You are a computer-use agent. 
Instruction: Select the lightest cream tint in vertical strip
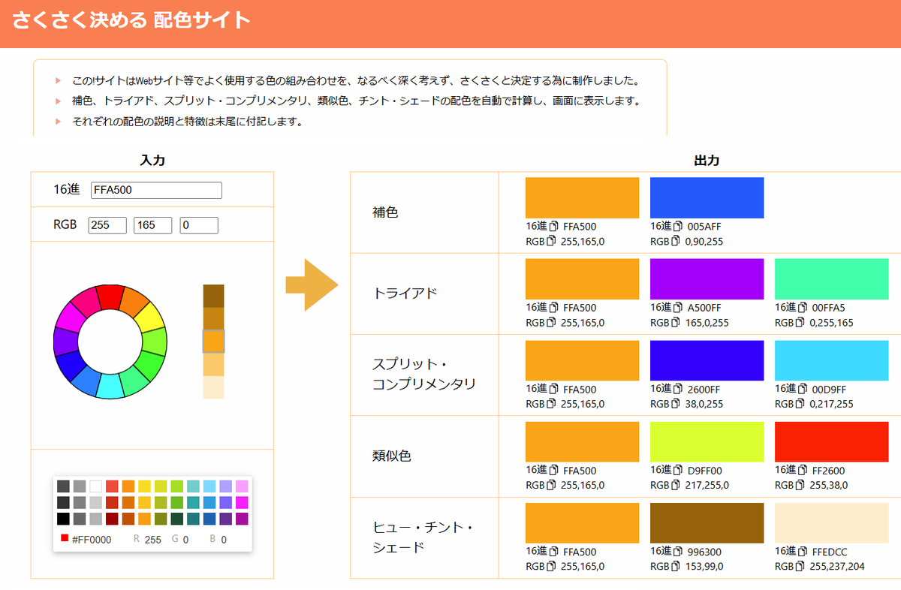[213, 387]
